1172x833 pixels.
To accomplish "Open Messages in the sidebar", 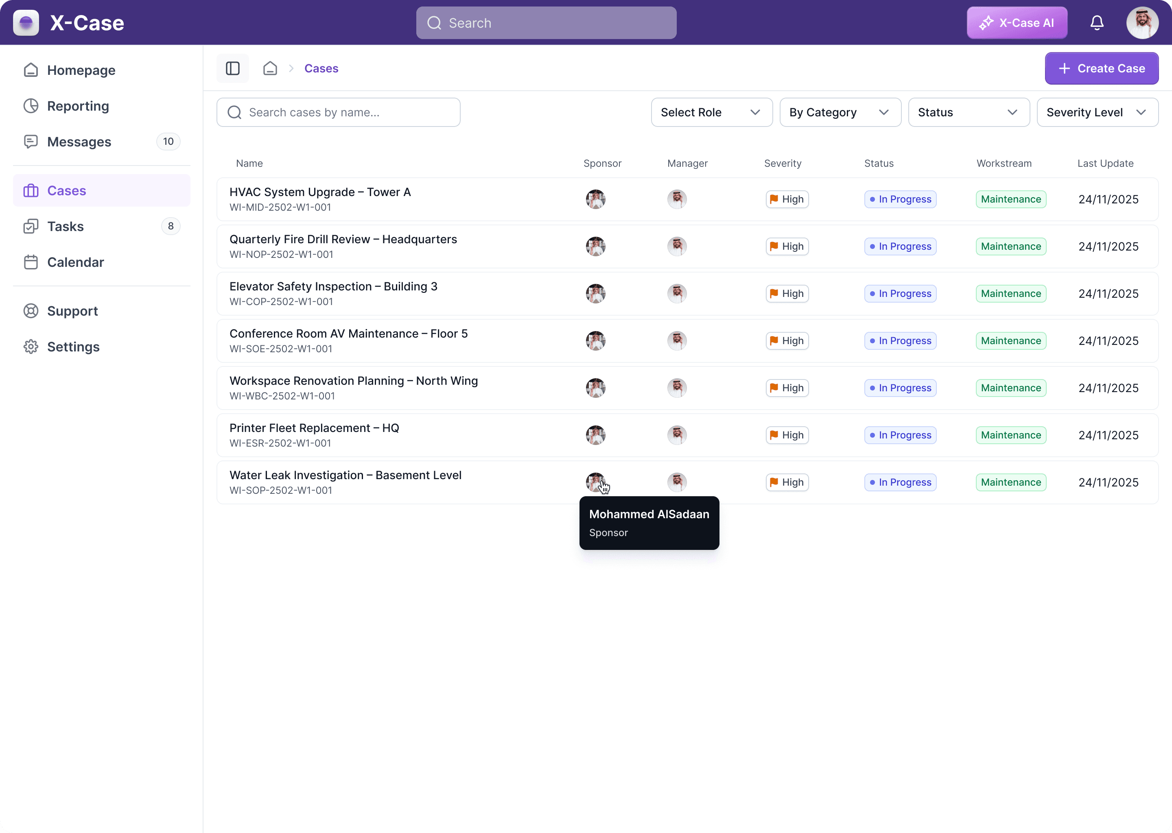I will tap(79, 142).
